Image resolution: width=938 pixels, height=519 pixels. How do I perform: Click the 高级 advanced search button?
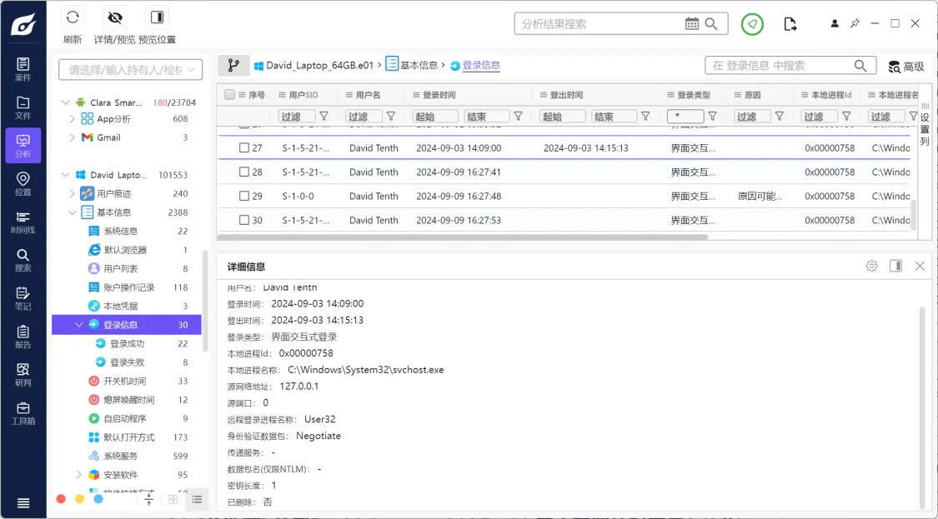[906, 67]
